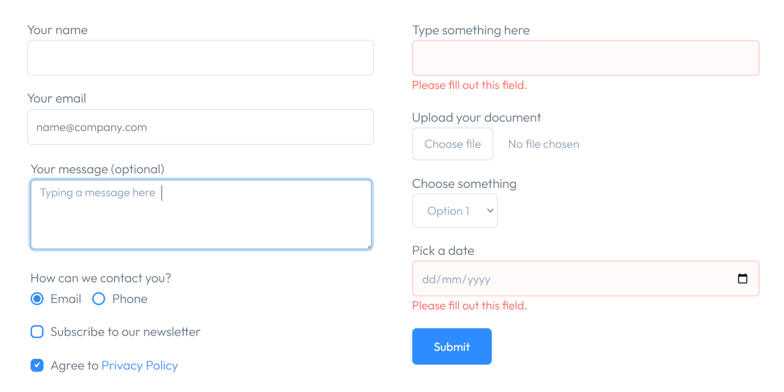The width and height of the screenshot is (784, 392).
Task: Select the Email contact radio button
Action: click(37, 298)
